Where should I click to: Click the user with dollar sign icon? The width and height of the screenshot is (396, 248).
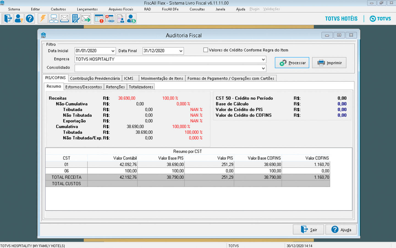point(131,19)
